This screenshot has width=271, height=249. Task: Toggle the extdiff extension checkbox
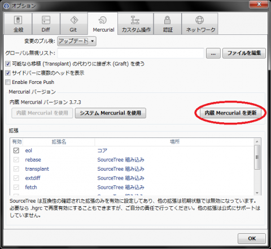[16, 178]
